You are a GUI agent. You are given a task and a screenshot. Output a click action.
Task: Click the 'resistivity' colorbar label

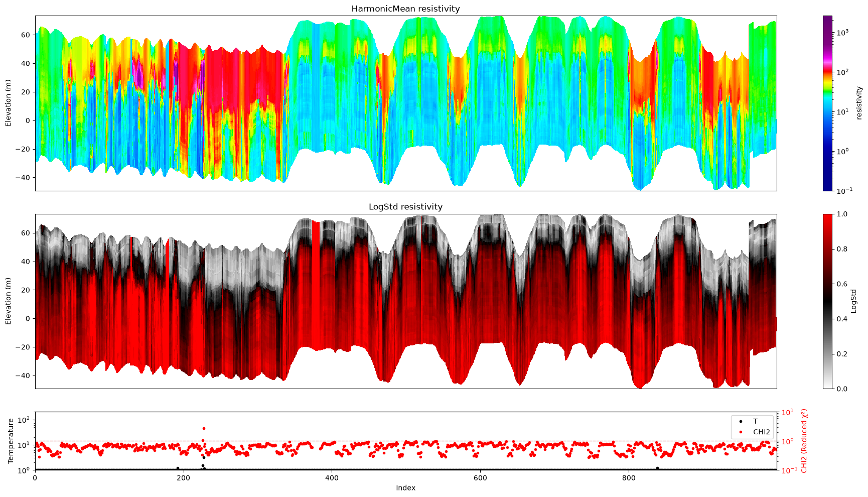(859, 103)
